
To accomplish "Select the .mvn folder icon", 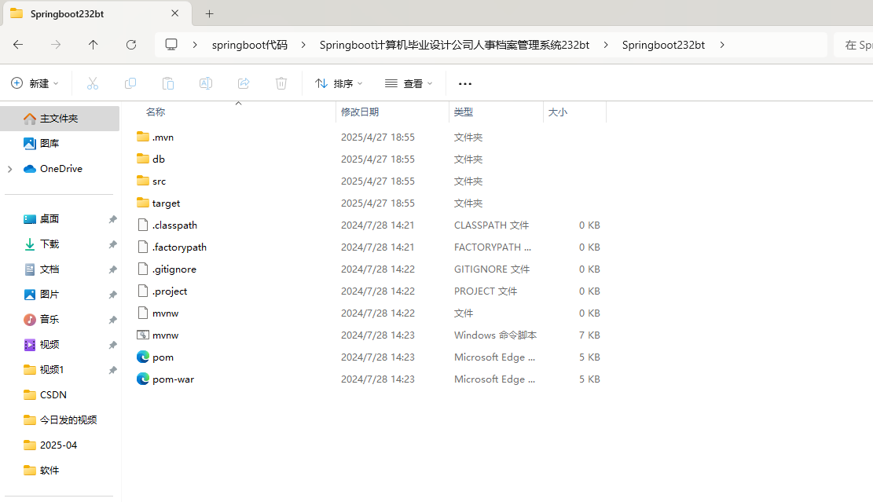I will (143, 137).
